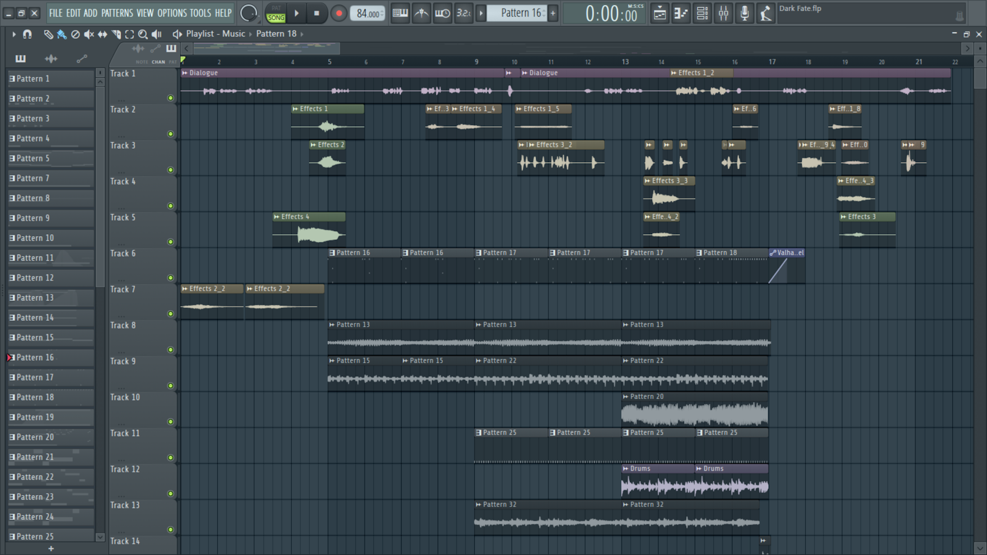Switch the PAT/SONG mode toggle
The image size is (987, 555).
(x=276, y=13)
